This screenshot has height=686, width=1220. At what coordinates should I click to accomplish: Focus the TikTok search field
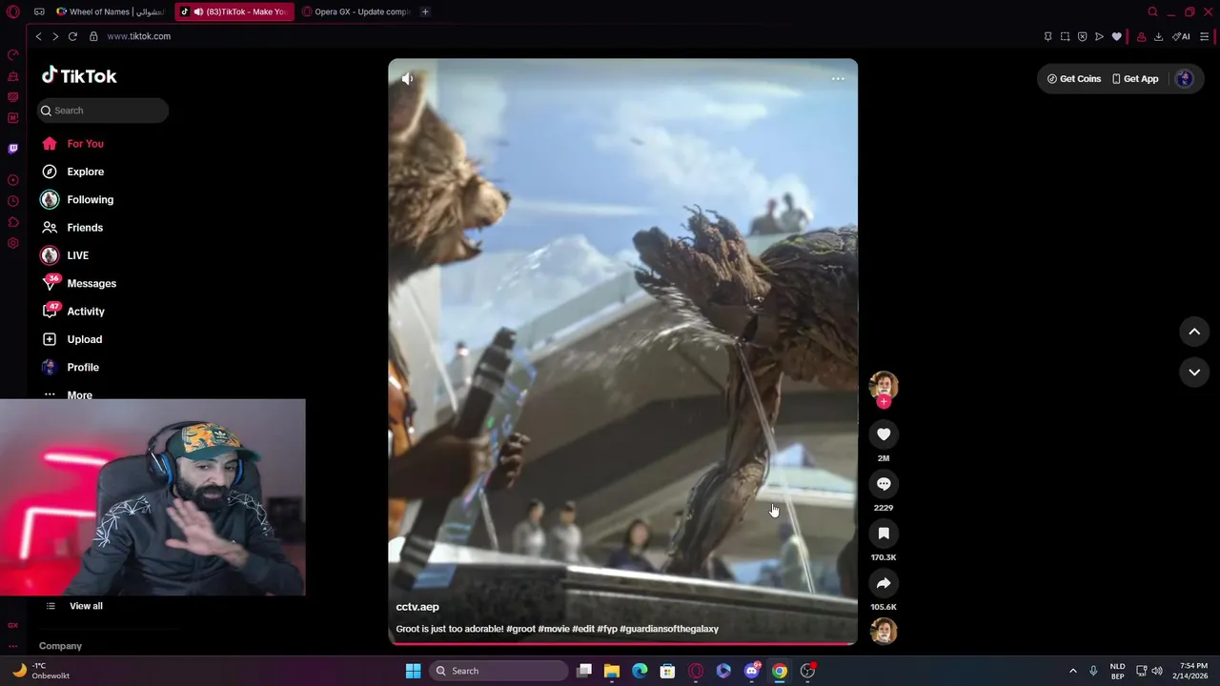(x=103, y=111)
